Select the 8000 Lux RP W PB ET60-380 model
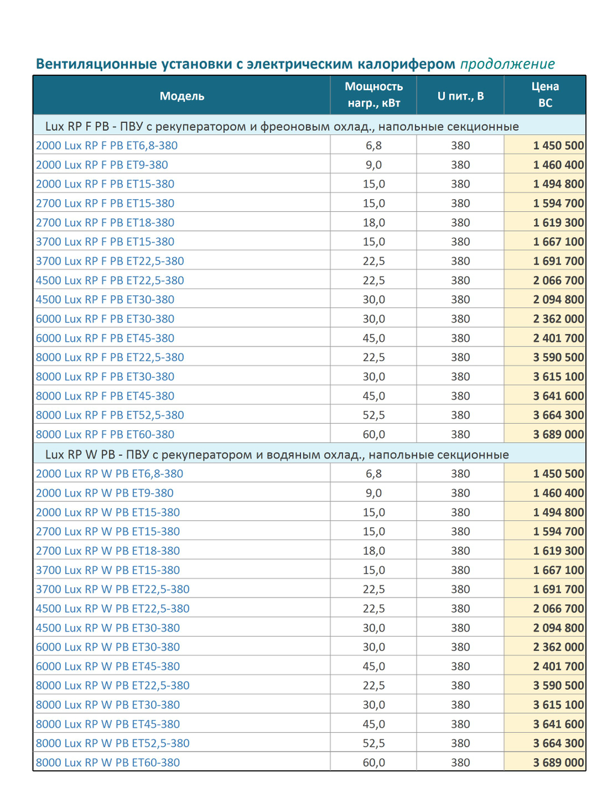This screenshot has height=787, width=602. point(108,762)
